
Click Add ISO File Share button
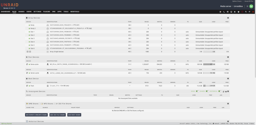pos(58,115)
